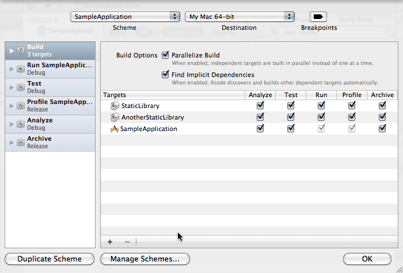The width and height of the screenshot is (403, 273).
Task: Uncheck Test for AnotherStaticLibrary
Action: (x=291, y=117)
